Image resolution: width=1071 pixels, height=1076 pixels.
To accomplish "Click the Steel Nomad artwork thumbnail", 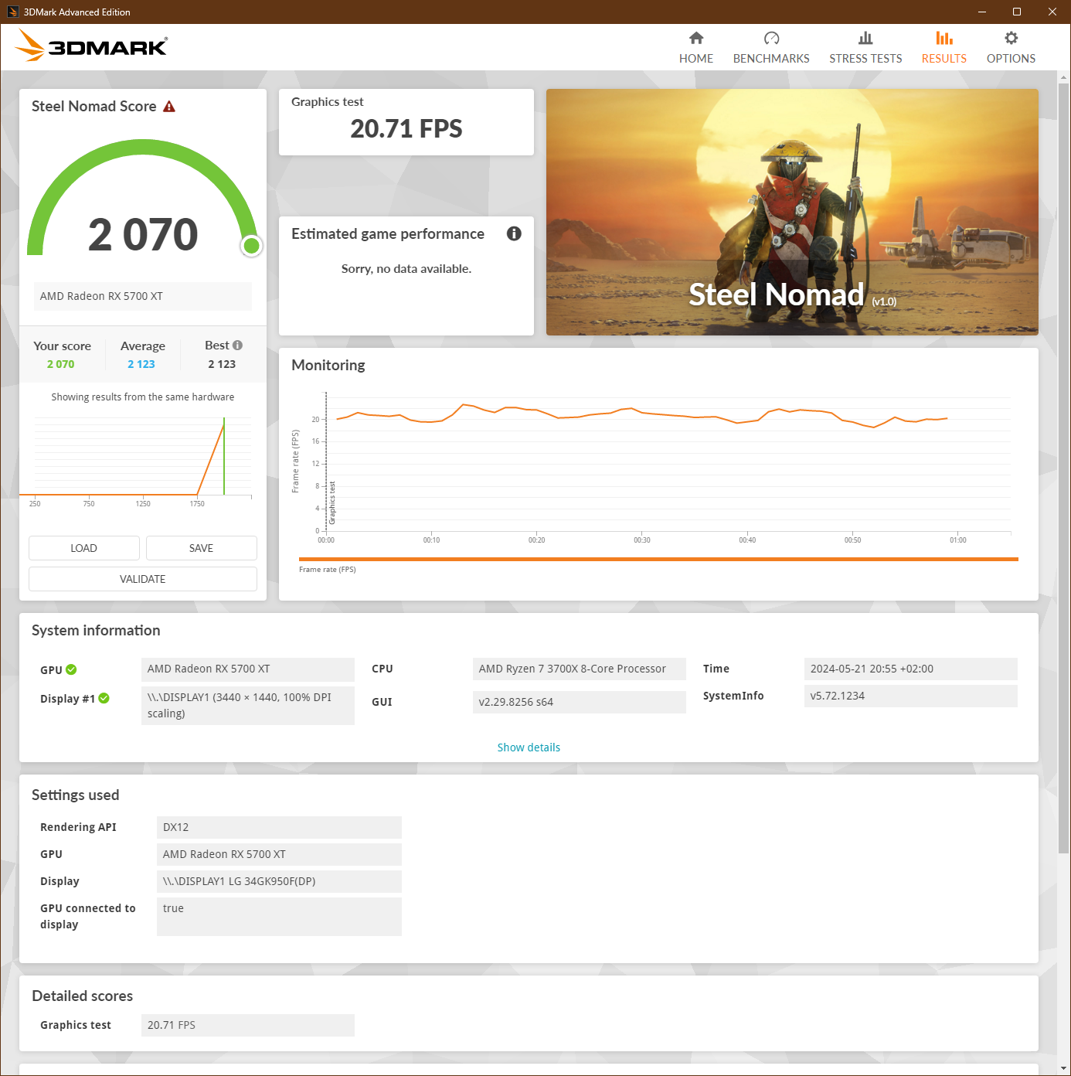I will tap(792, 212).
